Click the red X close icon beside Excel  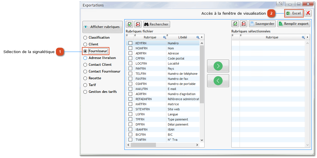(308, 13)
